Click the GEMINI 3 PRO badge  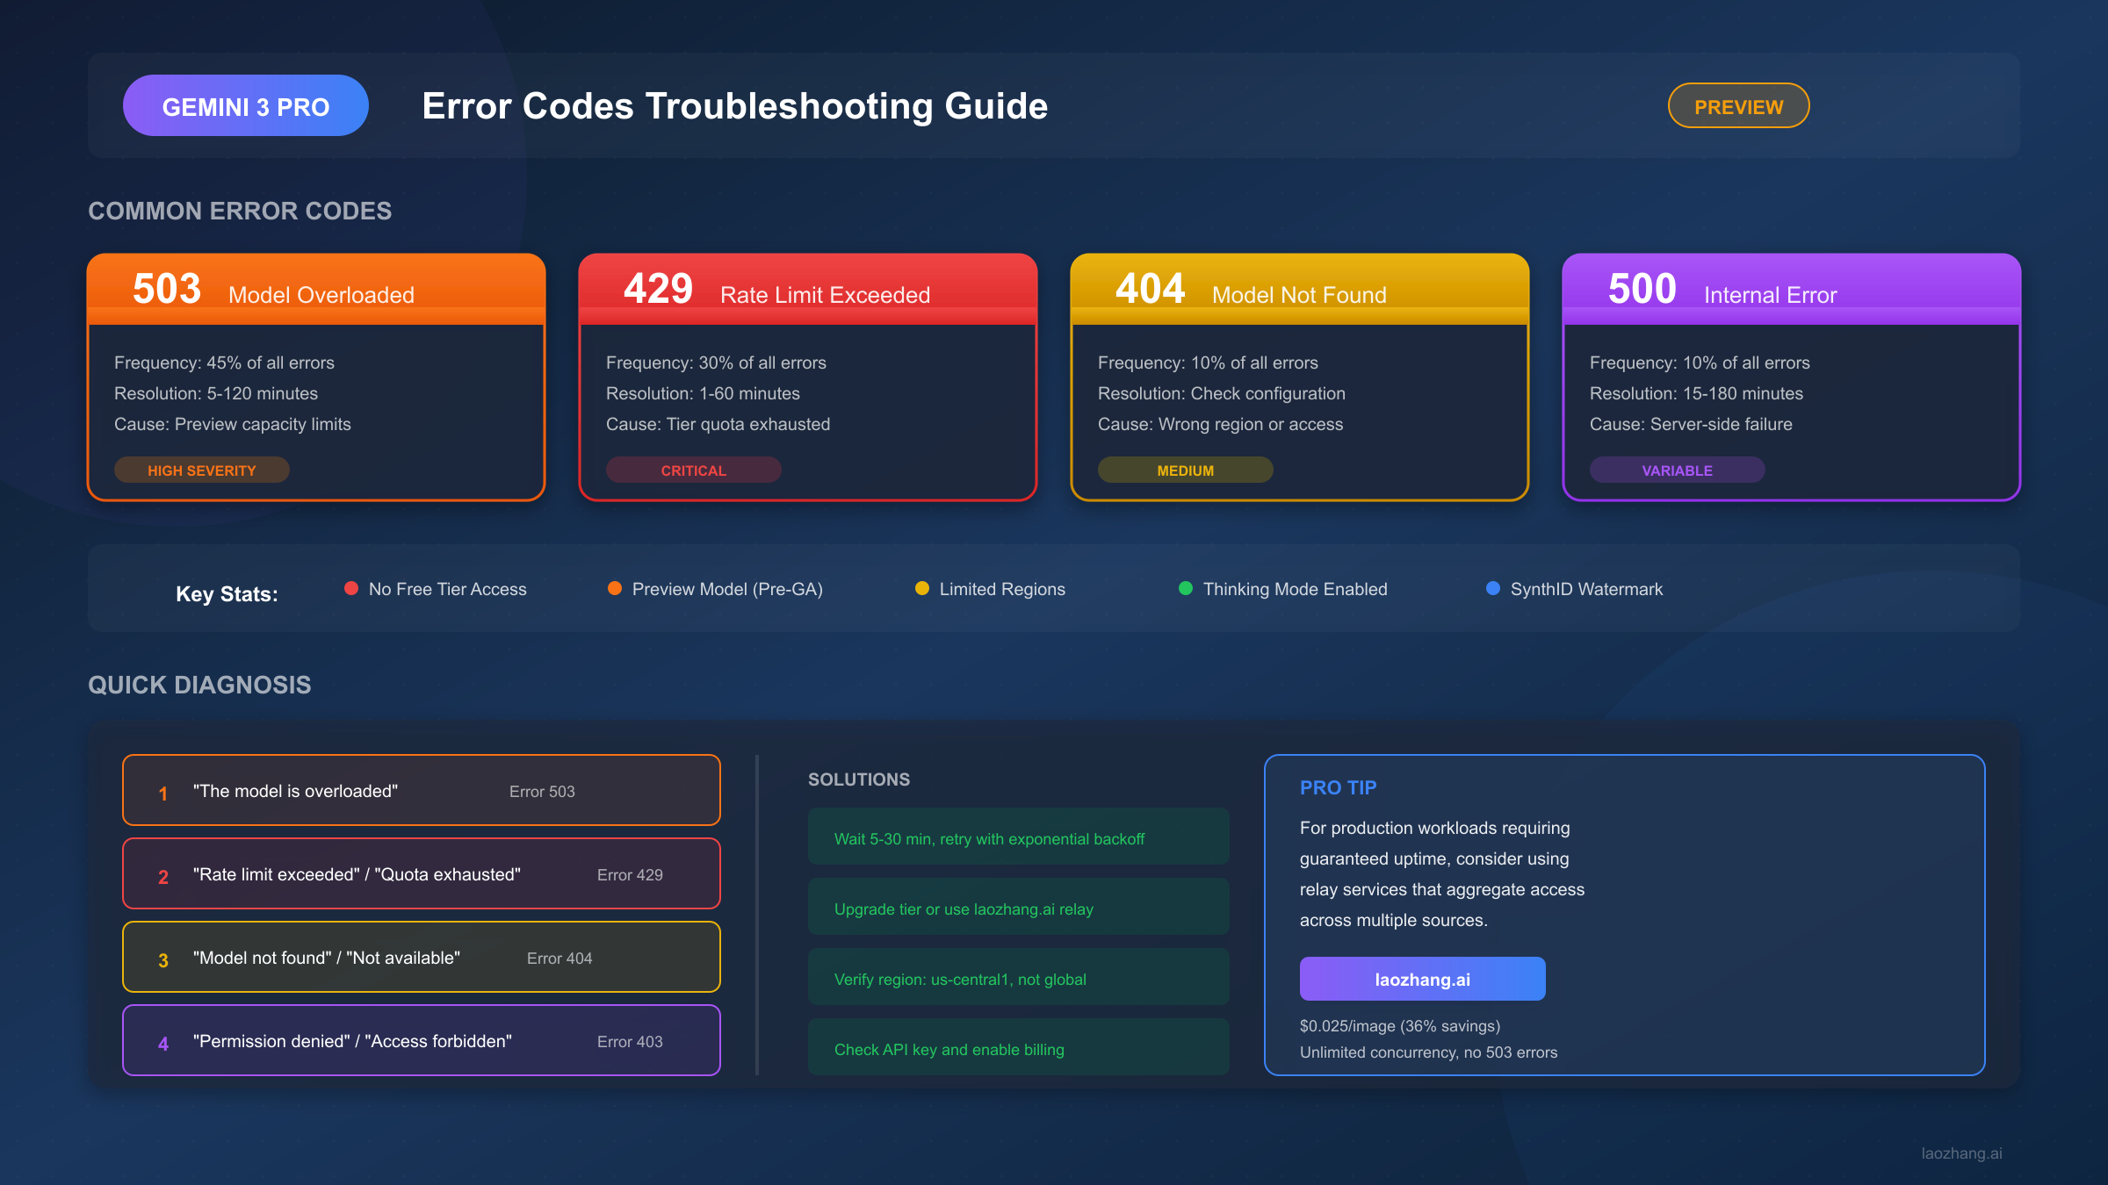(x=245, y=104)
